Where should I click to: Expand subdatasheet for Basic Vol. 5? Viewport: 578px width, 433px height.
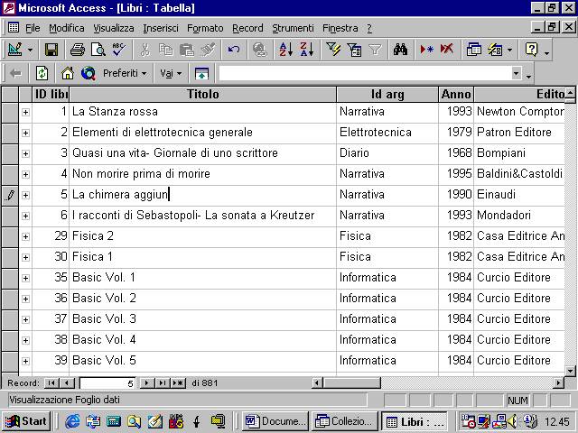[25, 361]
